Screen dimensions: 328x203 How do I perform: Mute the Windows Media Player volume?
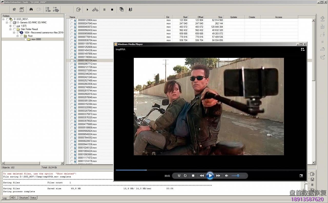point(227,176)
